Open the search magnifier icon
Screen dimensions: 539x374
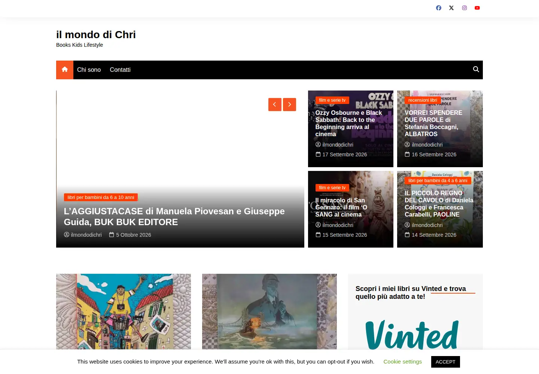pyautogui.click(x=476, y=70)
